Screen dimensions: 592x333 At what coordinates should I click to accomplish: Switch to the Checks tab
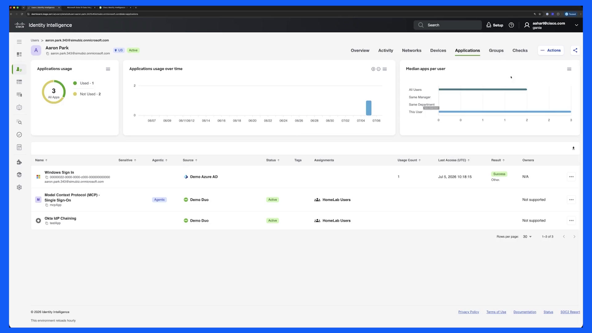[x=520, y=51]
